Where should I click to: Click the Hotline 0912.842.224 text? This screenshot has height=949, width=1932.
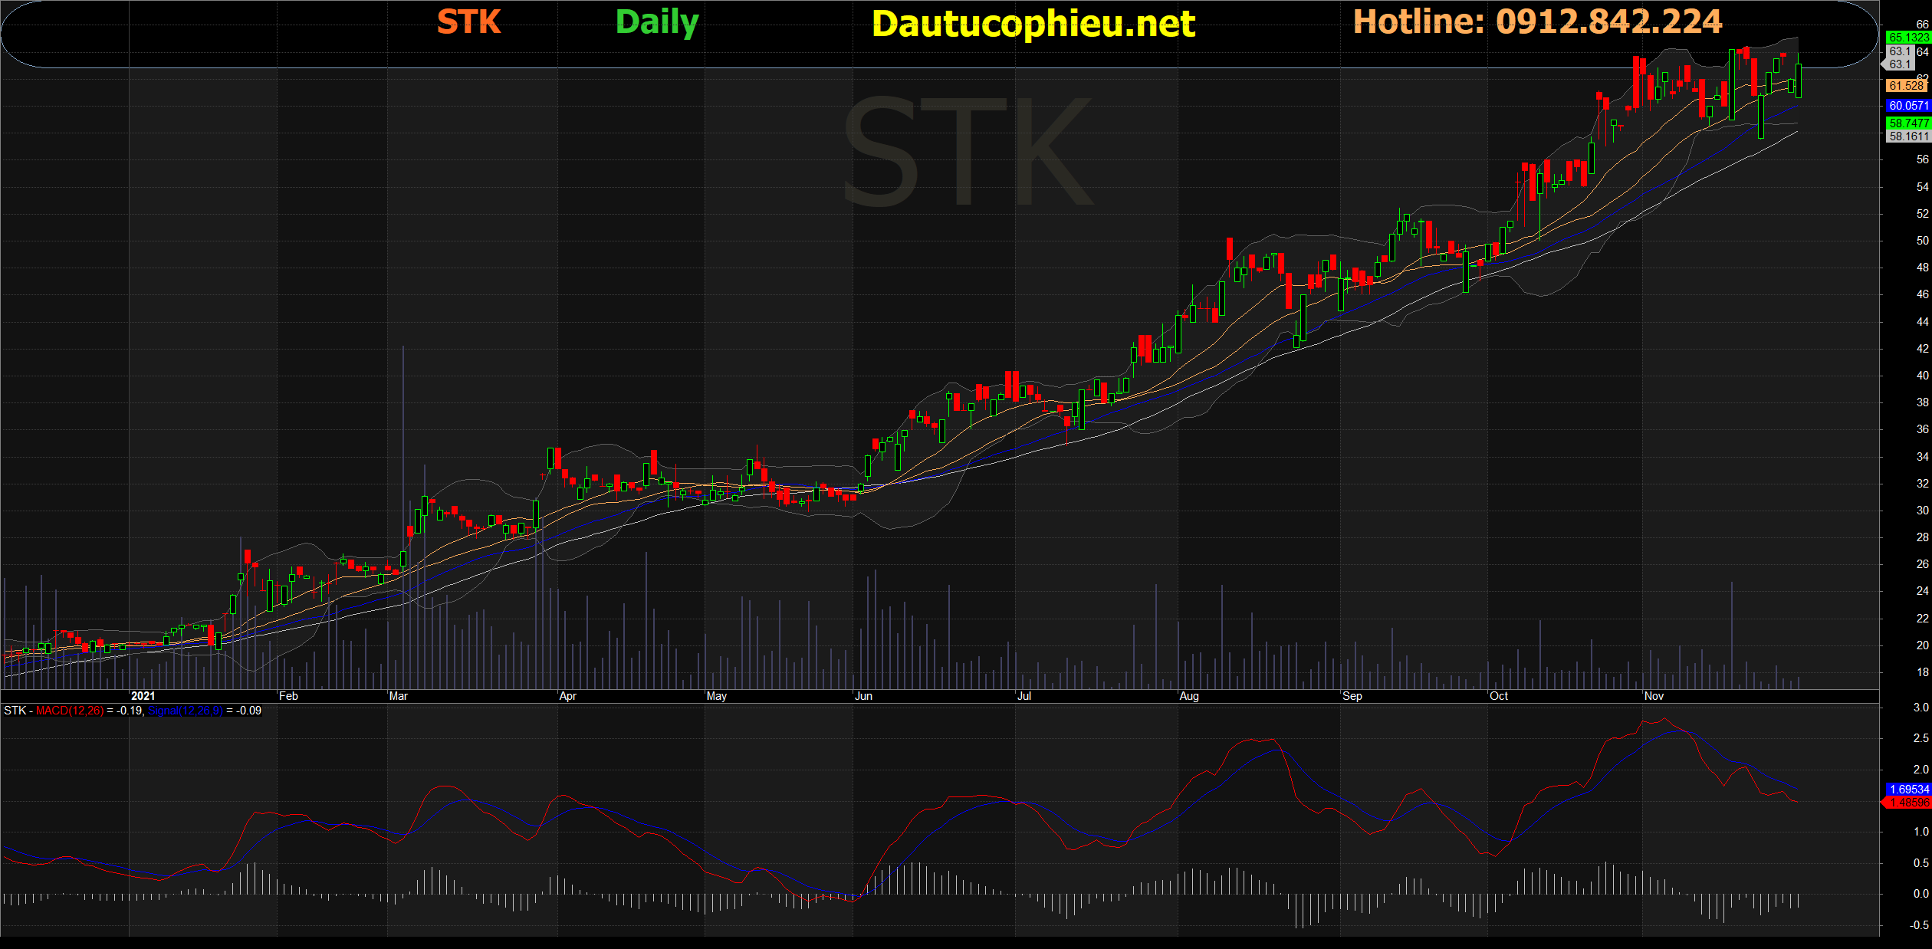[x=1537, y=21]
